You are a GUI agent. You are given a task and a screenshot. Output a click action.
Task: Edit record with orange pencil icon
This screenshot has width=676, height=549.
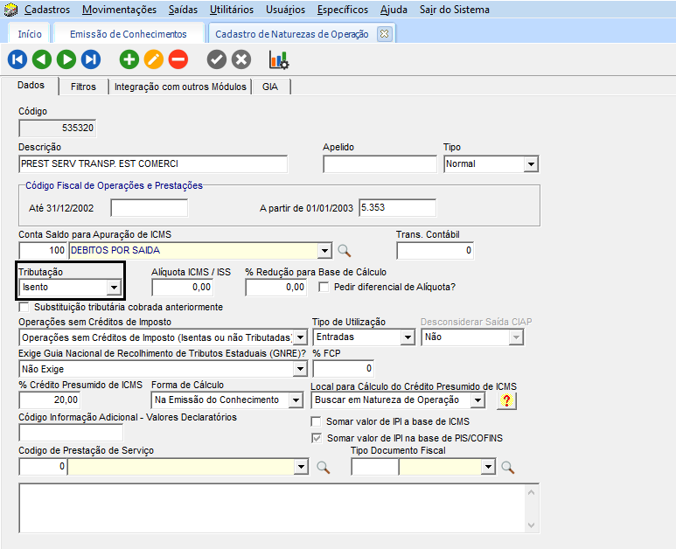click(x=154, y=59)
